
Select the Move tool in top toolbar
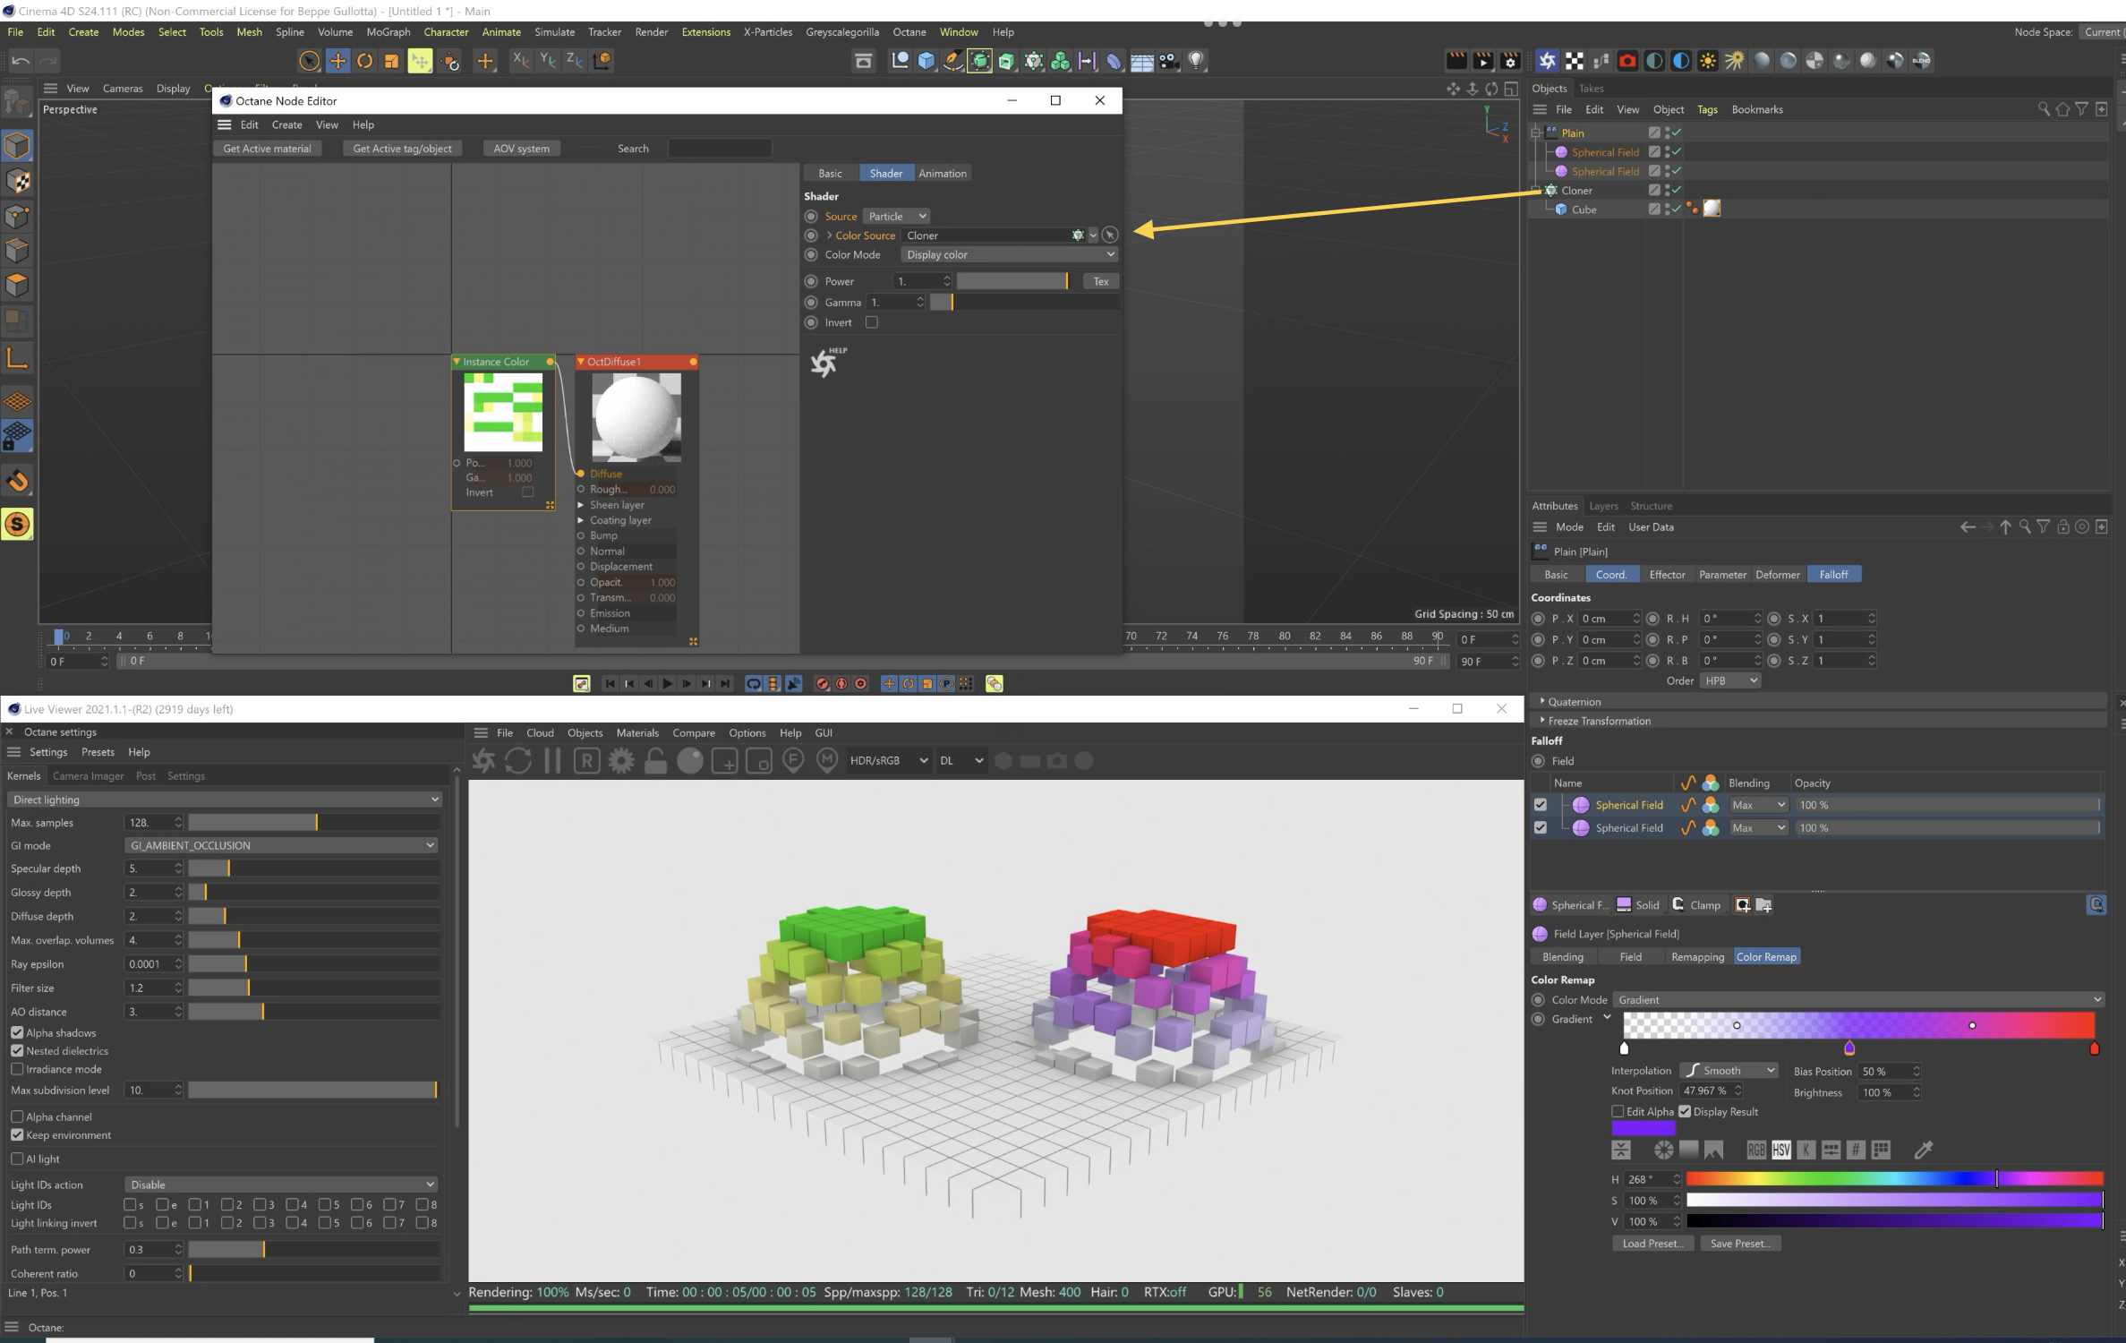click(337, 61)
